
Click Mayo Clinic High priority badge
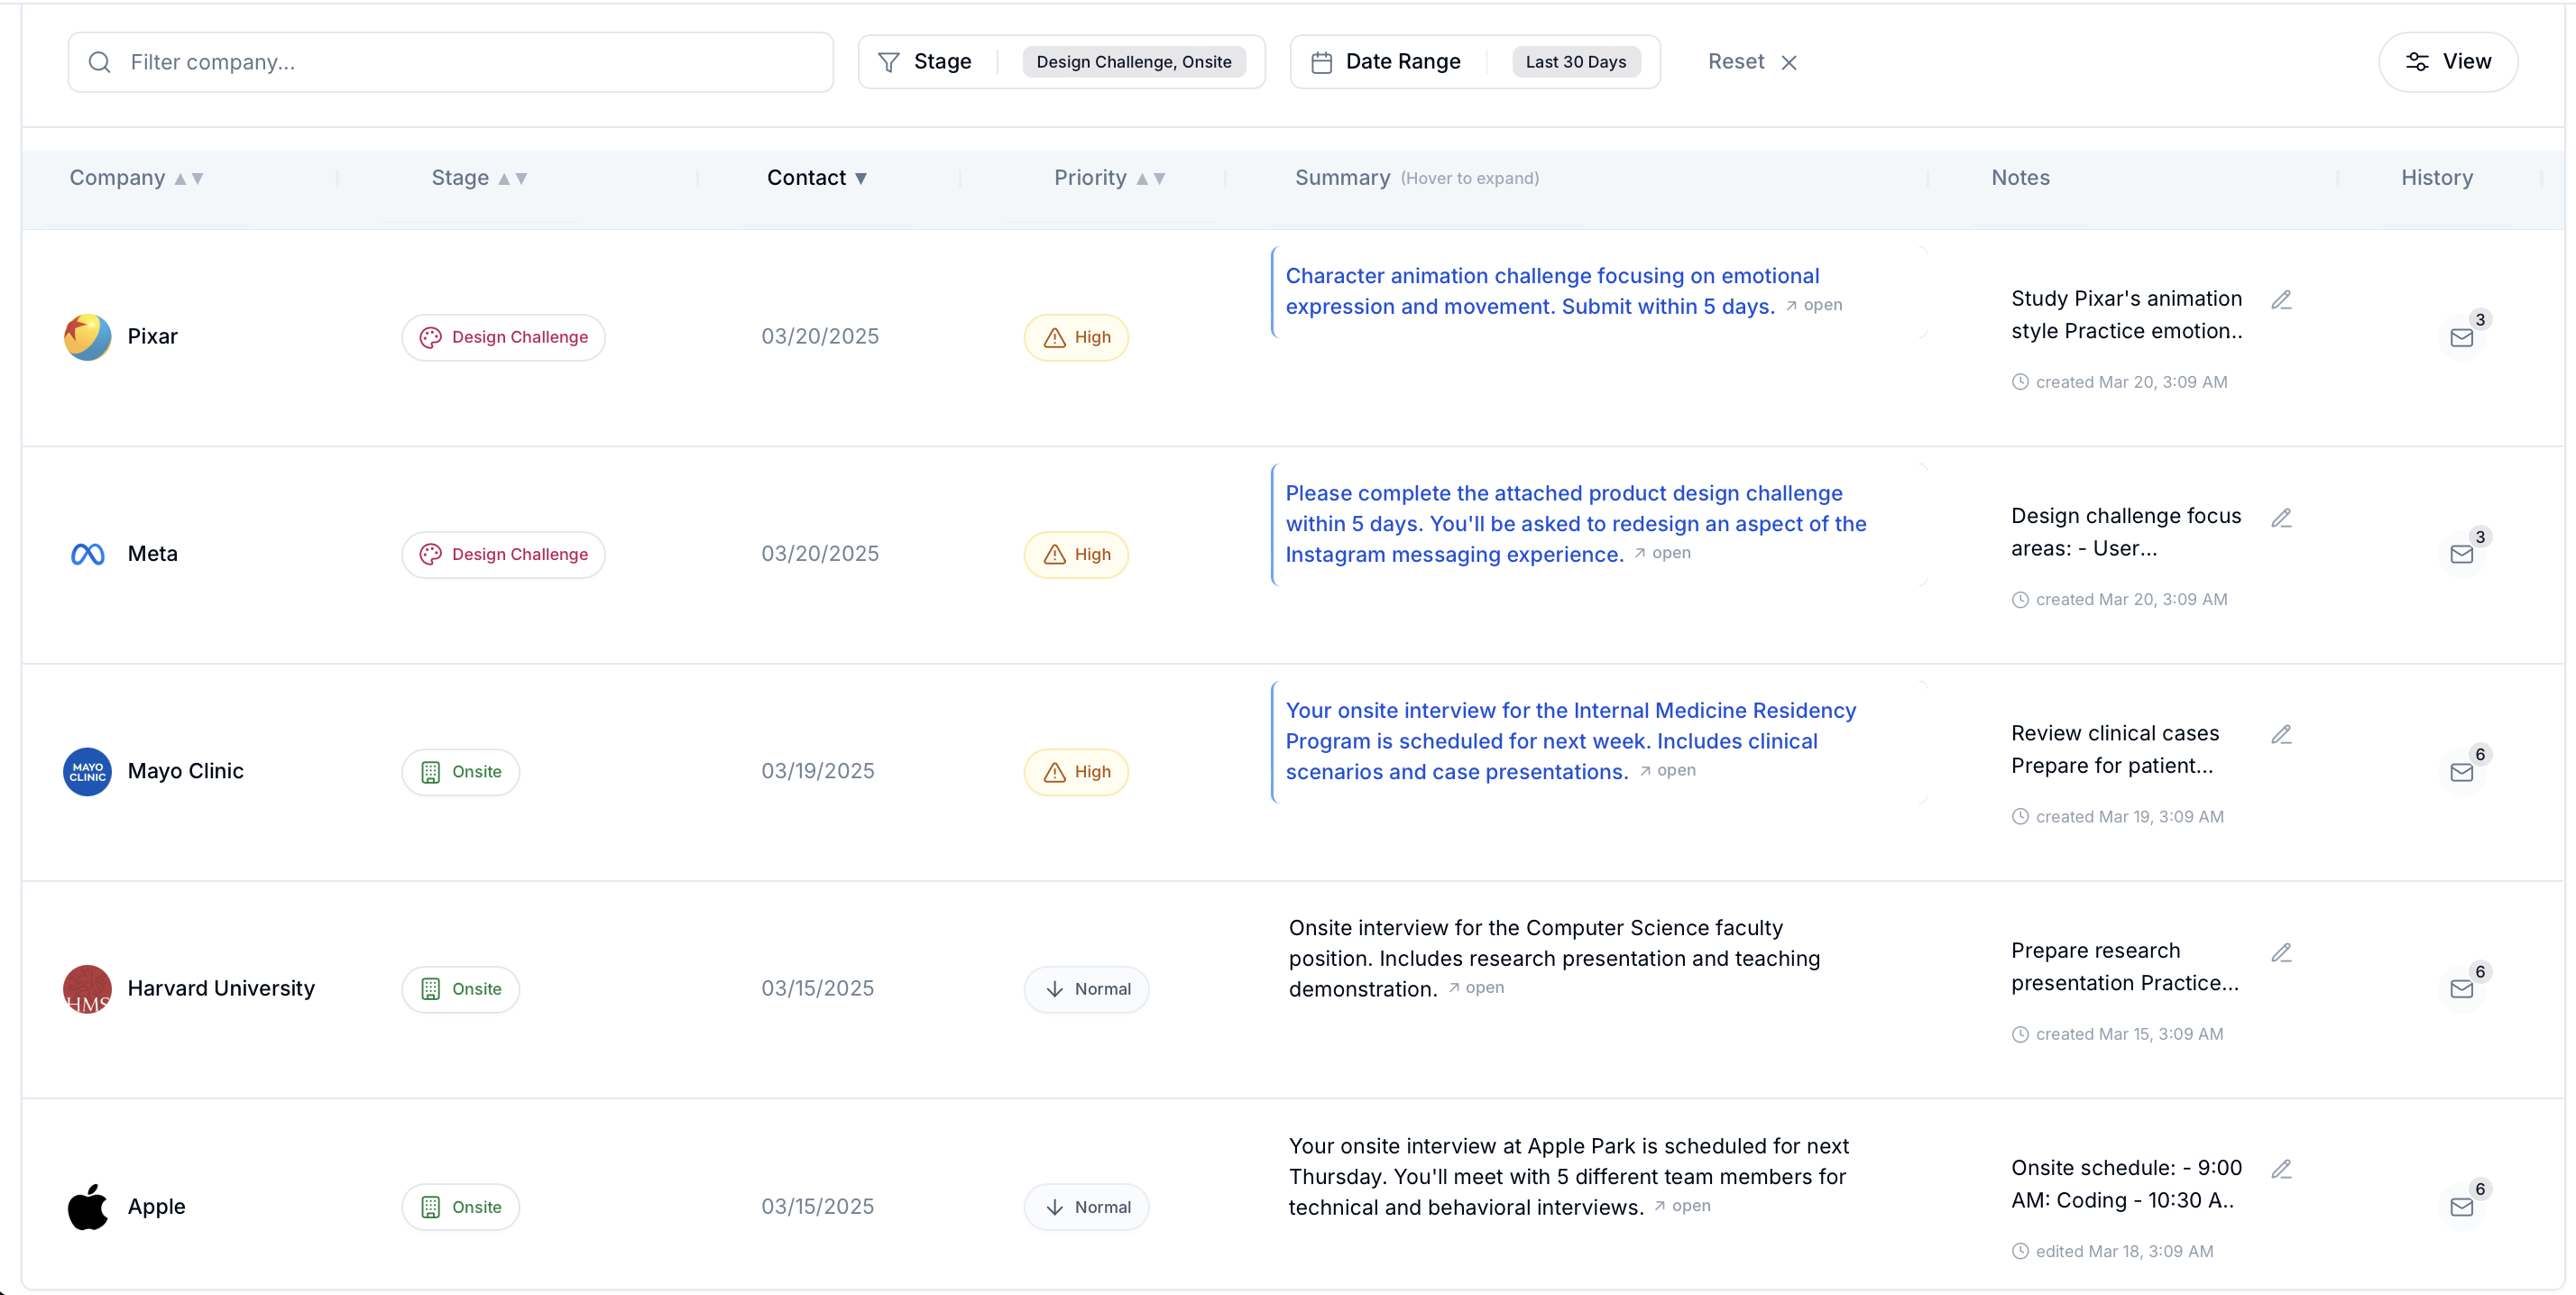1076,772
